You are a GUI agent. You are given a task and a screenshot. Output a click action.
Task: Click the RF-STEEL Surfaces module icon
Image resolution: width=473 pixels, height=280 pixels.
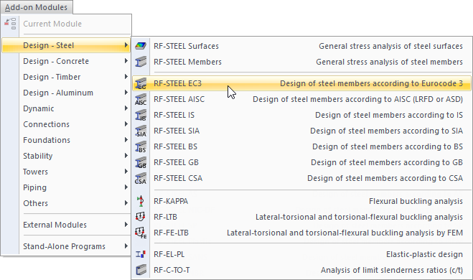tap(141, 46)
